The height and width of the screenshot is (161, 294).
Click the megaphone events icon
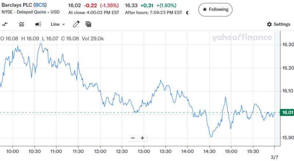pos(38,24)
